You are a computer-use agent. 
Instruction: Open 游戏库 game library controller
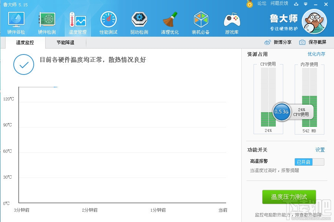pyautogui.click(x=232, y=23)
